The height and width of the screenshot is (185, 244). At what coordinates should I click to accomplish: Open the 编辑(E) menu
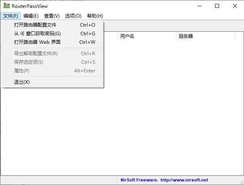pos(31,16)
